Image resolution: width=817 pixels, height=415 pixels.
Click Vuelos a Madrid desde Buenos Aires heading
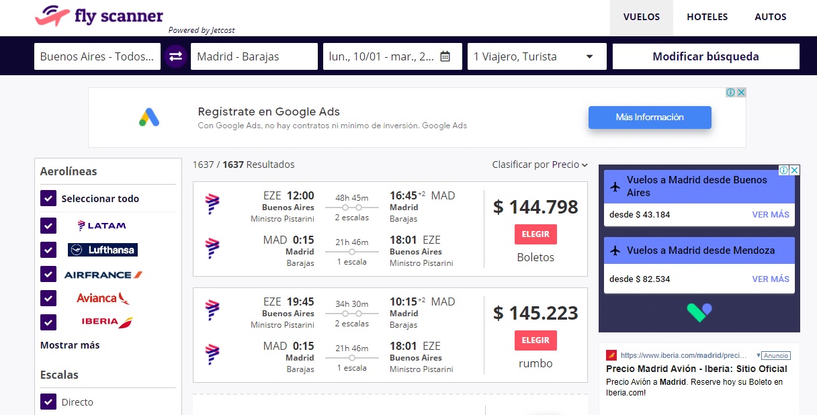[697, 186]
